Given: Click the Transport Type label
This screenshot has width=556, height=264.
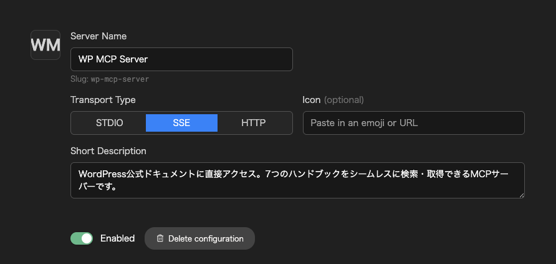Looking at the screenshot, I should (x=103, y=100).
